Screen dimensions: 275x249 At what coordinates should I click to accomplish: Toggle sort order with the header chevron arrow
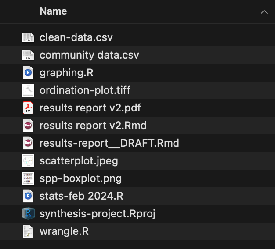click(x=264, y=12)
